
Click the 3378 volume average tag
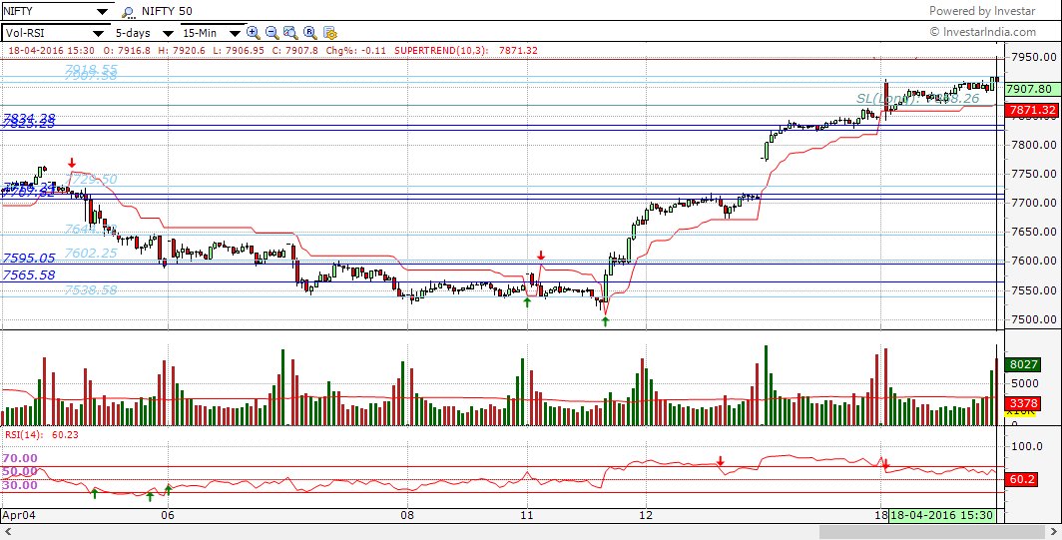[x=1023, y=404]
